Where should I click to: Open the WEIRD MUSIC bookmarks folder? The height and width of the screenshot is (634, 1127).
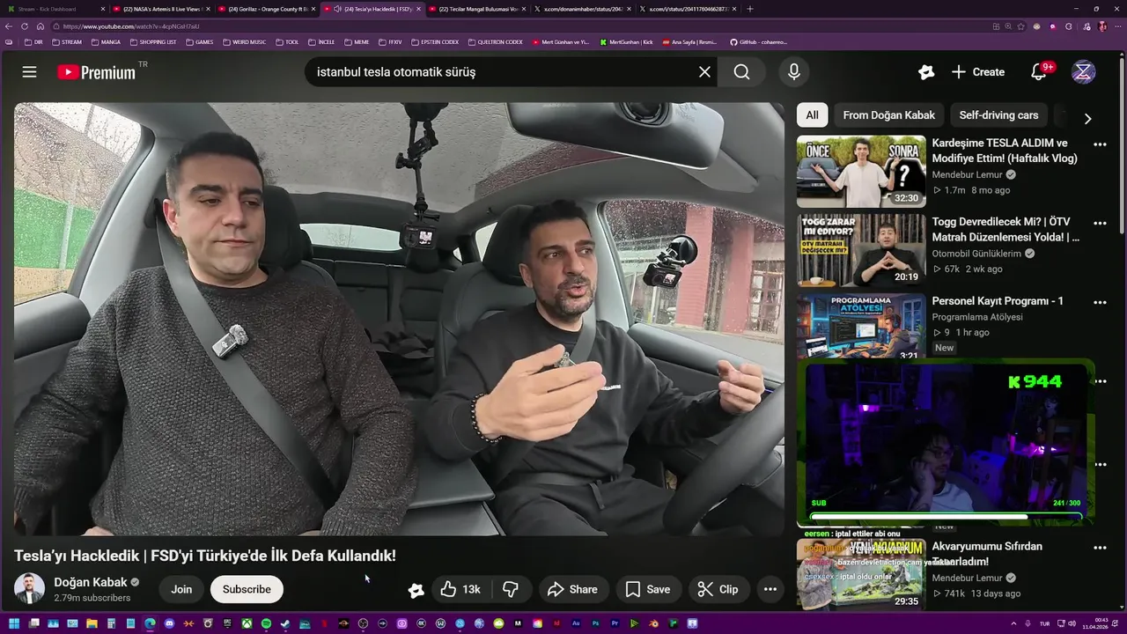245,41
